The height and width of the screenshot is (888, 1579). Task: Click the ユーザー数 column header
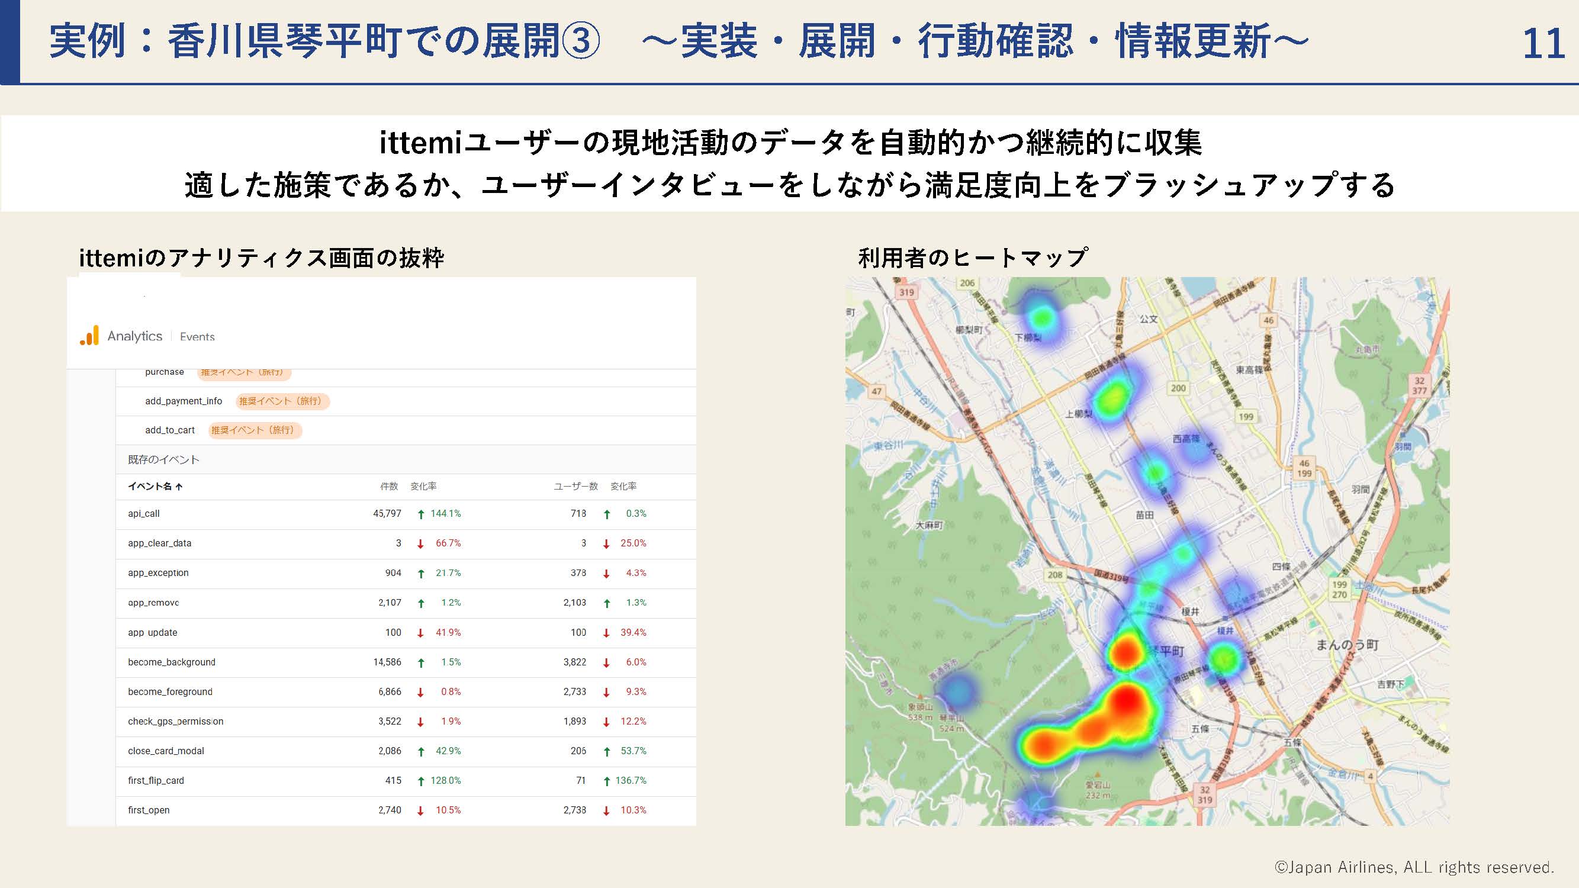(575, 486)
